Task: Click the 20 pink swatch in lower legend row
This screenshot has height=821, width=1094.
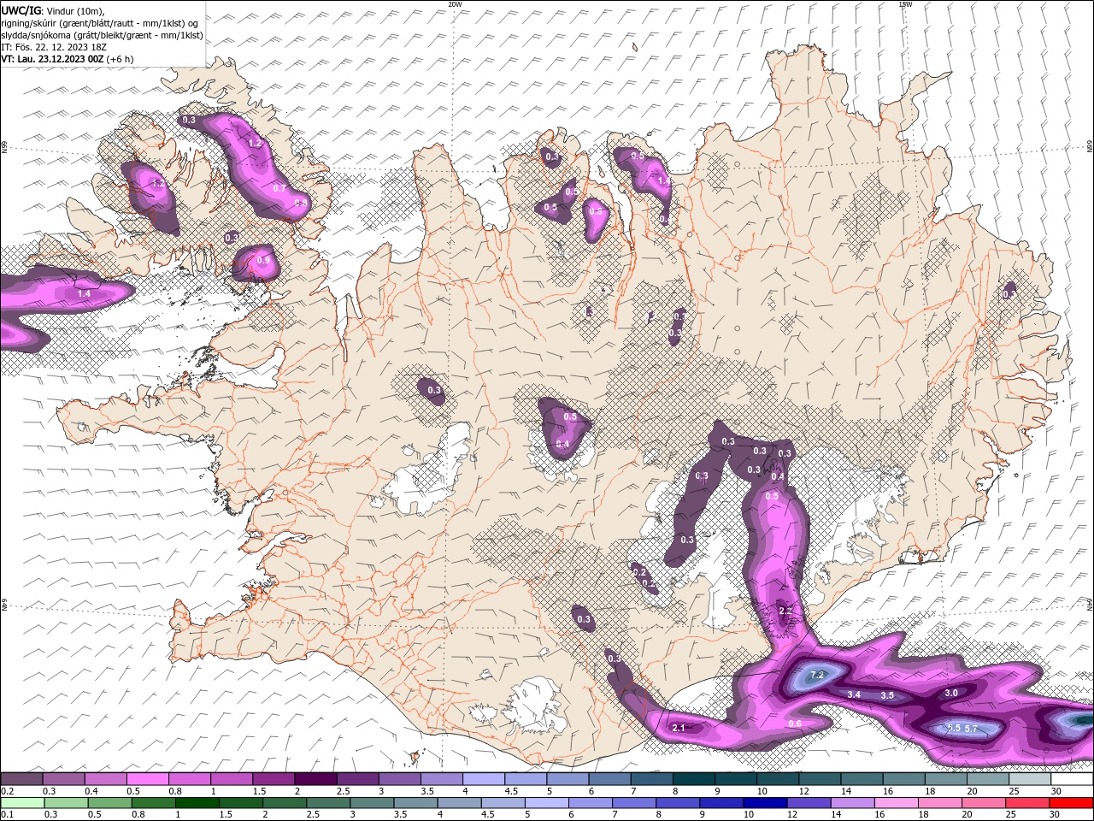Action: click(984, 803)
